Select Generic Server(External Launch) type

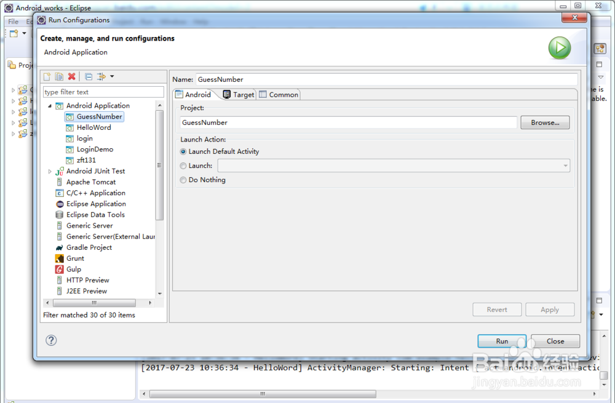105,237
